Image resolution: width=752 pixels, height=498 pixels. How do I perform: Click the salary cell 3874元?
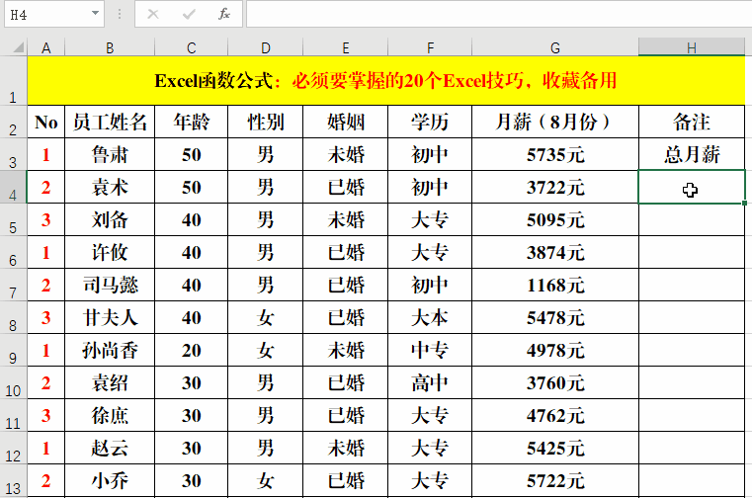click(x=555, y=252)
